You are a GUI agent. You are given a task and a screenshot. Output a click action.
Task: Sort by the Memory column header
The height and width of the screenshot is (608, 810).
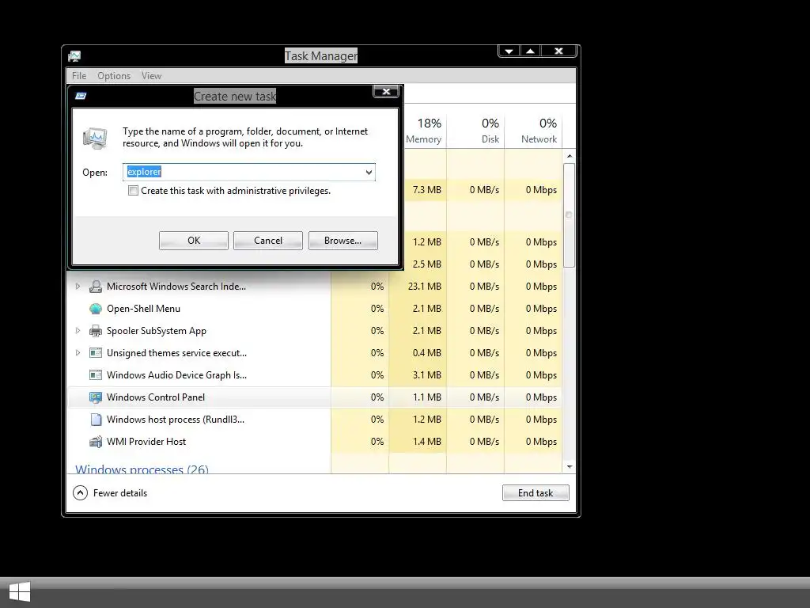(424, 131)
